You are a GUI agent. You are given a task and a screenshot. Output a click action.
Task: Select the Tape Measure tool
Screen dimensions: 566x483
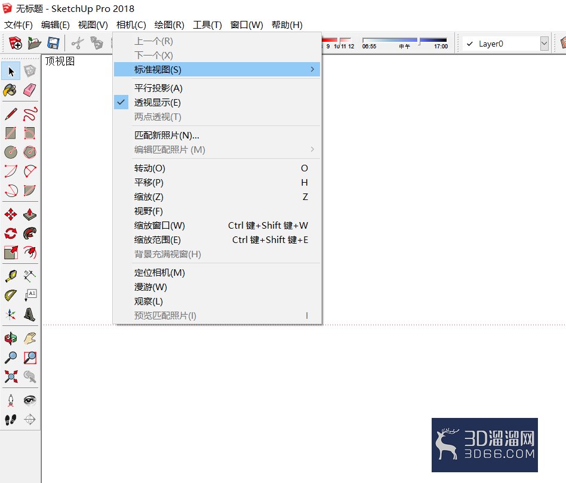(x=11, y=276)
